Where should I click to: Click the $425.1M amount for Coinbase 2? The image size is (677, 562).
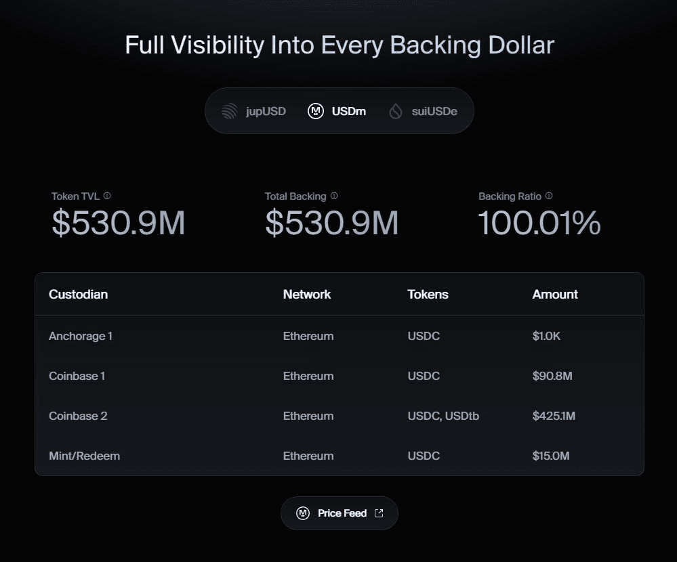(554, 416)
